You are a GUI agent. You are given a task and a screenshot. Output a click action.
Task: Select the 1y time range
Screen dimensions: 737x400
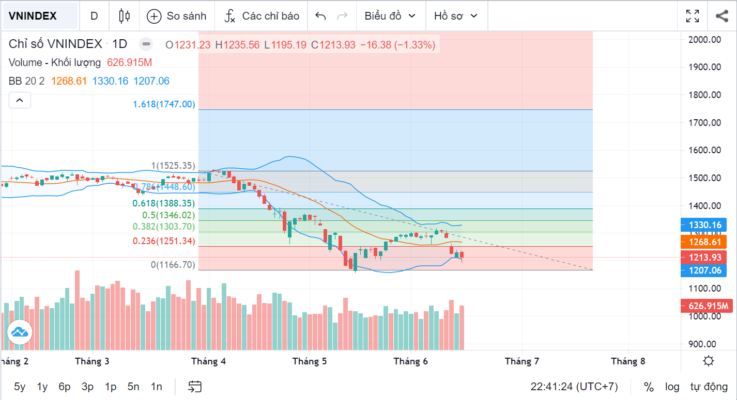(x=42, y=387)
